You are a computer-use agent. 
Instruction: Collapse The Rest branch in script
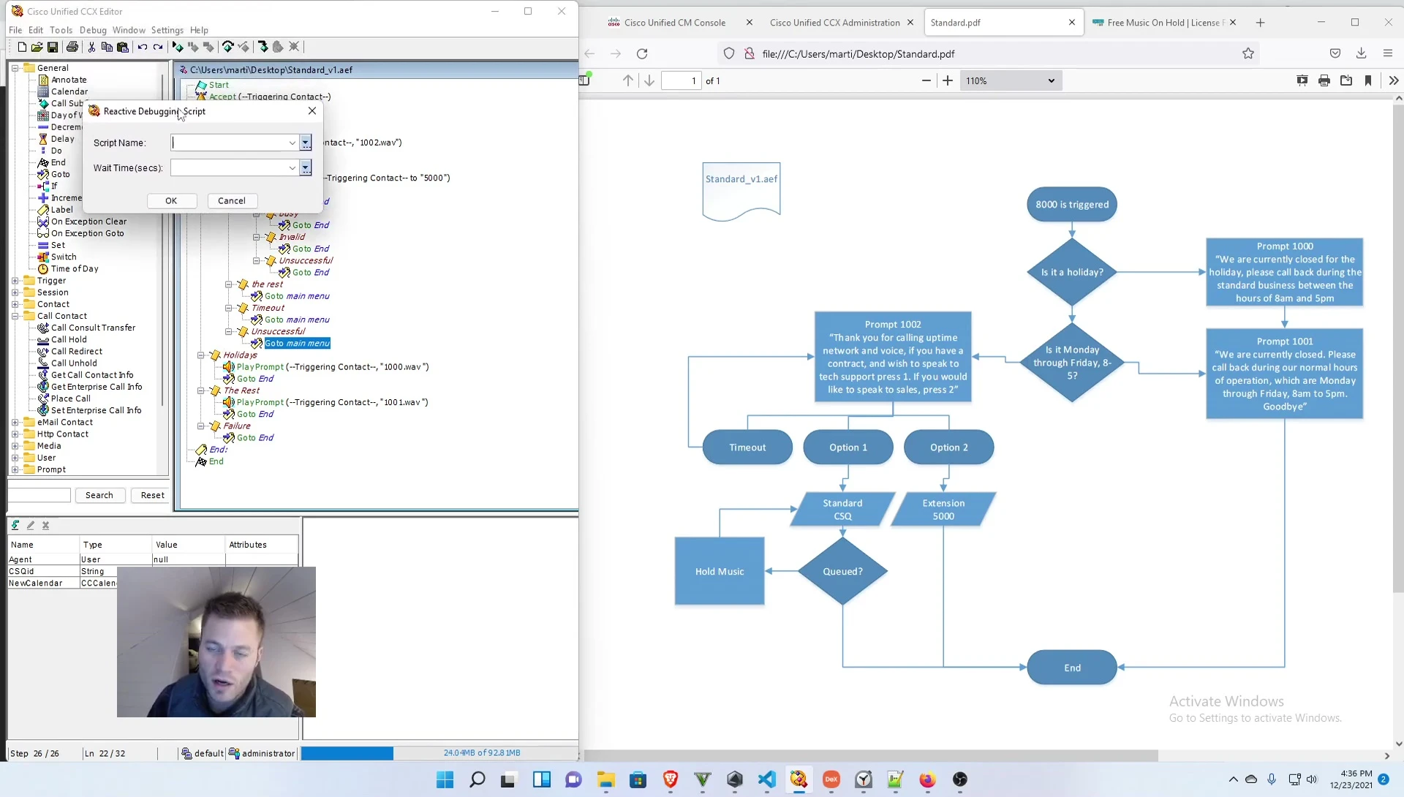point(200,390)
